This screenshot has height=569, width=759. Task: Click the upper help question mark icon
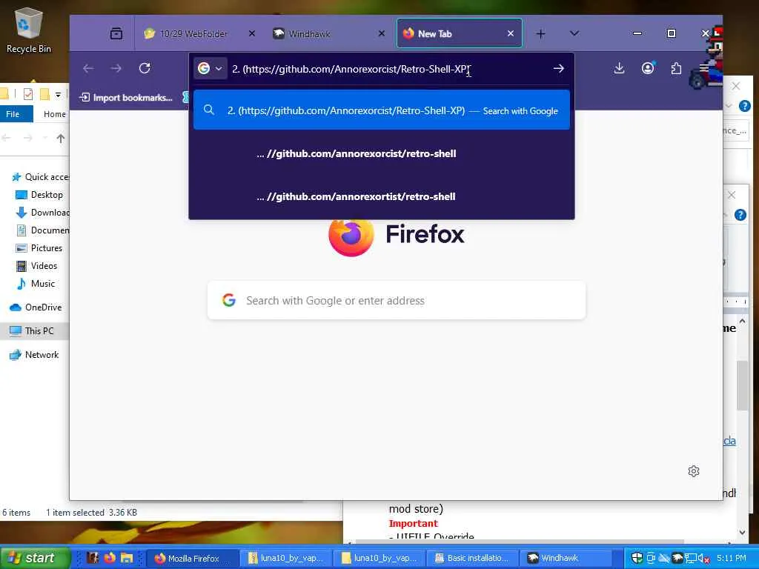click(744, 106)
